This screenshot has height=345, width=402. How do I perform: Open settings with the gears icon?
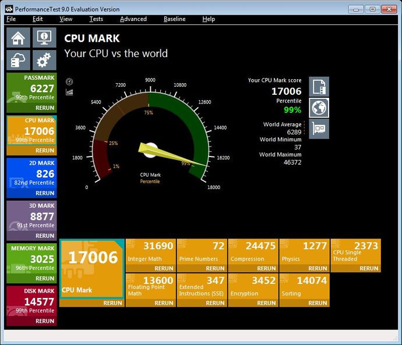44,61
